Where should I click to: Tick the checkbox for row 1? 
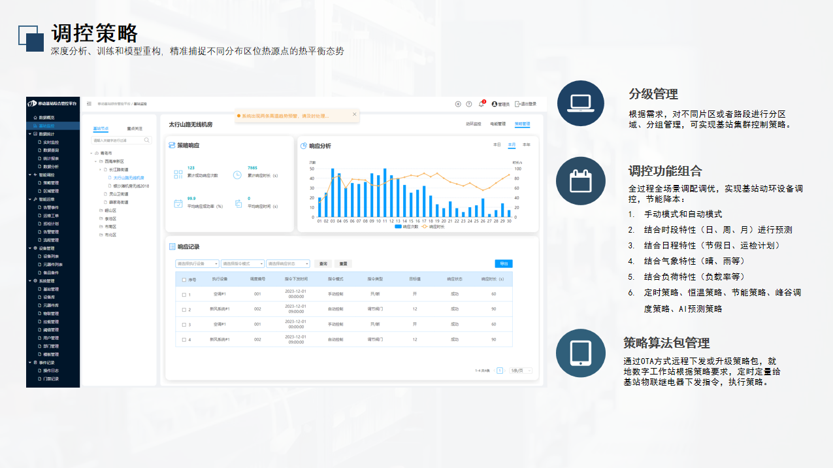[x=184, y=295]
